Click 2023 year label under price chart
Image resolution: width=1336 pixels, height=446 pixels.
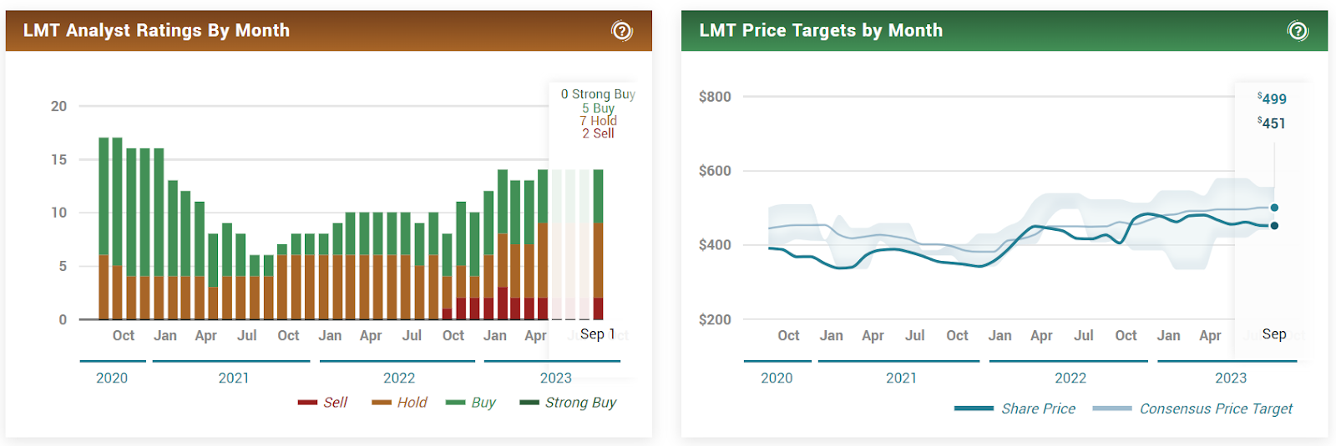1231,378
